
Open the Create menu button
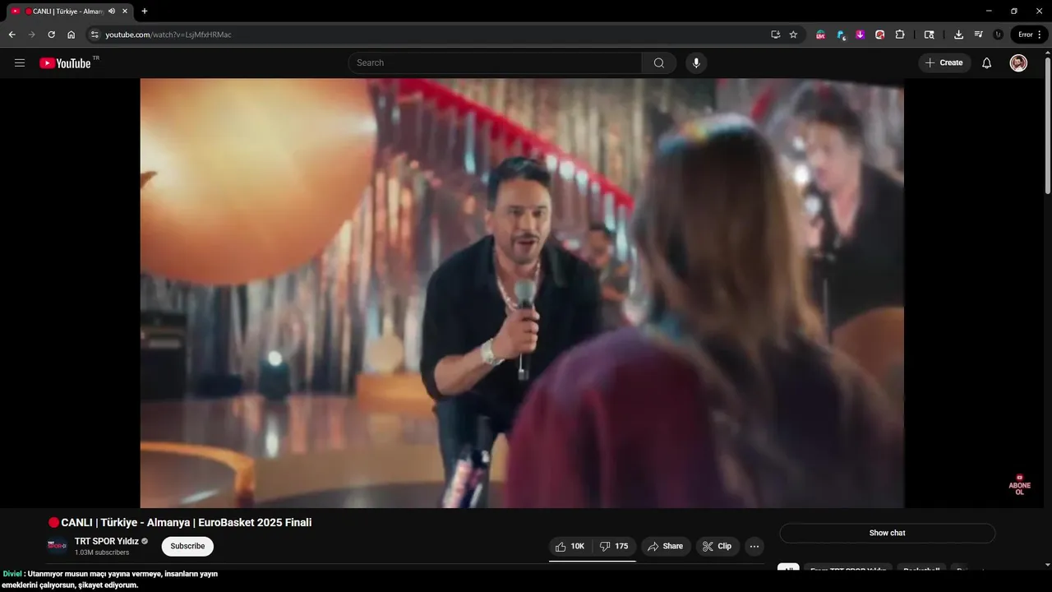pyautogui.click(x=944, y=62)
